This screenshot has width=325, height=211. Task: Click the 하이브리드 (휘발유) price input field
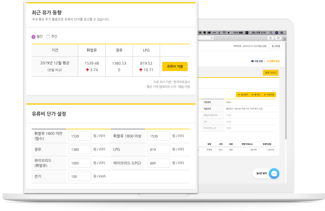80,163
